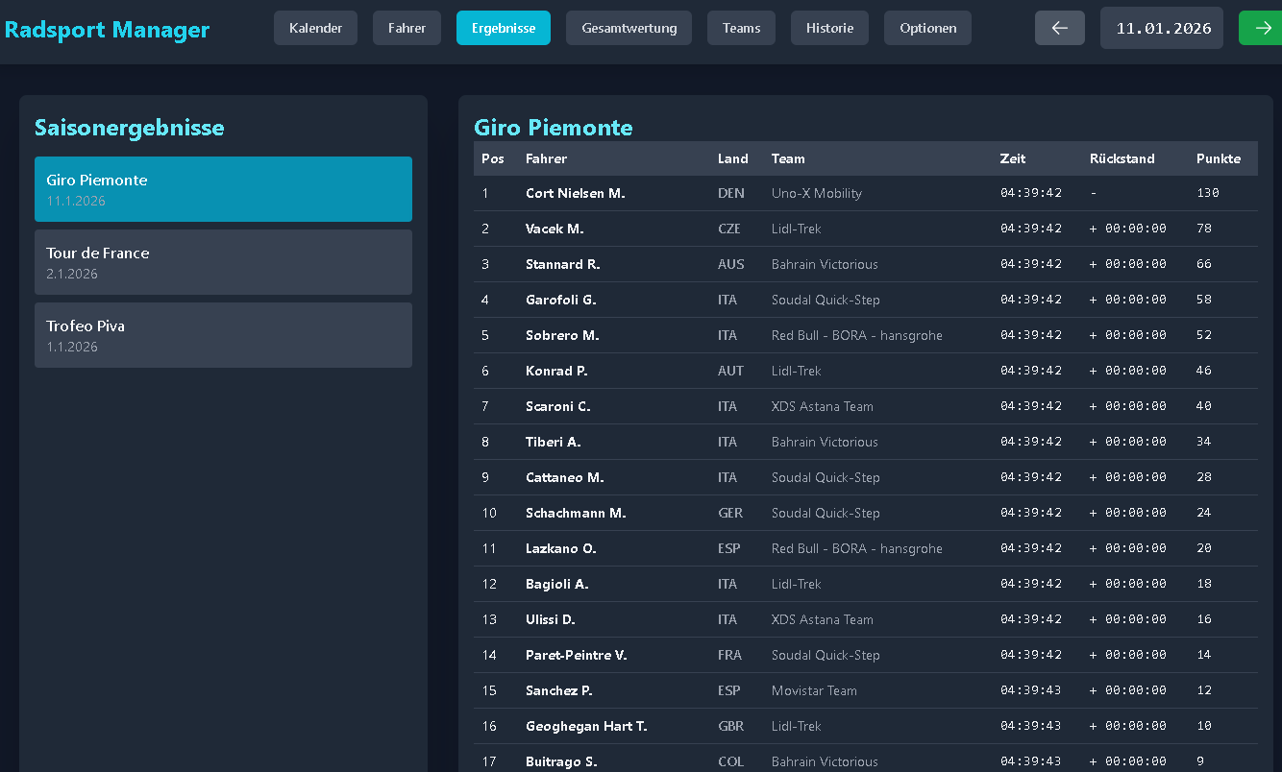Select the Ergebnisse tab
The image size is (1282, 772).
click(x=504, y=28)
